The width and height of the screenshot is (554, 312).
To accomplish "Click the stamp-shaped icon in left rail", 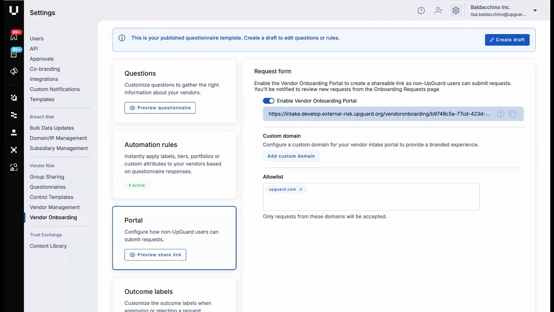I will tap(14, 133).
